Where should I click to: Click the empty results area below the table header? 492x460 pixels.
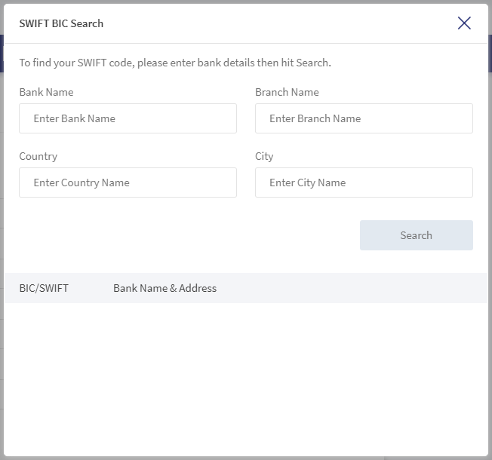pyautogui.click(x=246, y=379)
